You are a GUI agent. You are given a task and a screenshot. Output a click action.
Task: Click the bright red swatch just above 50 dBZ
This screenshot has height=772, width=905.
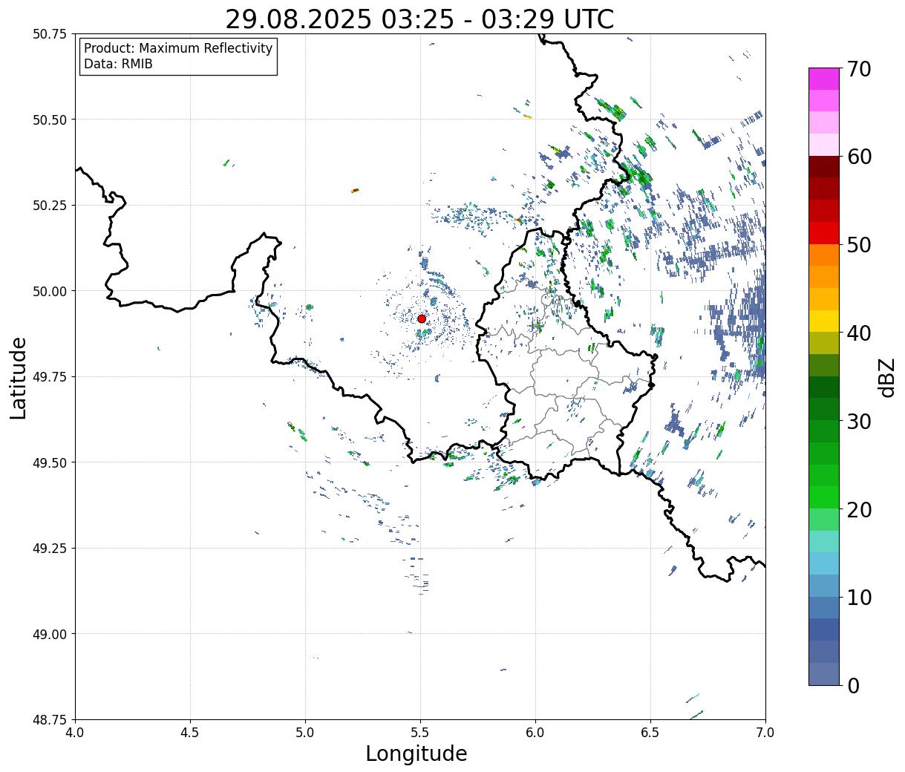coord(824,233)
